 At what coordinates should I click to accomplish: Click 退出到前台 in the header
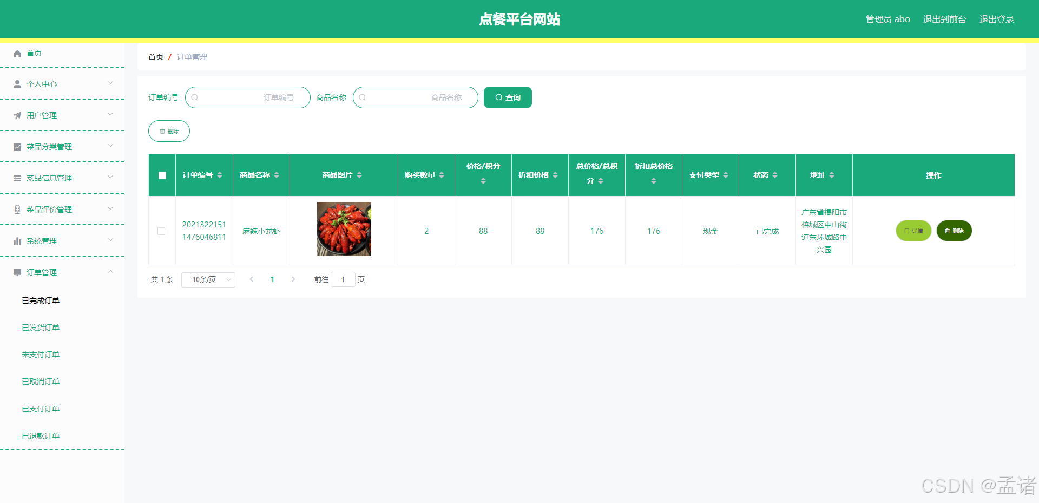click(945, 19)
